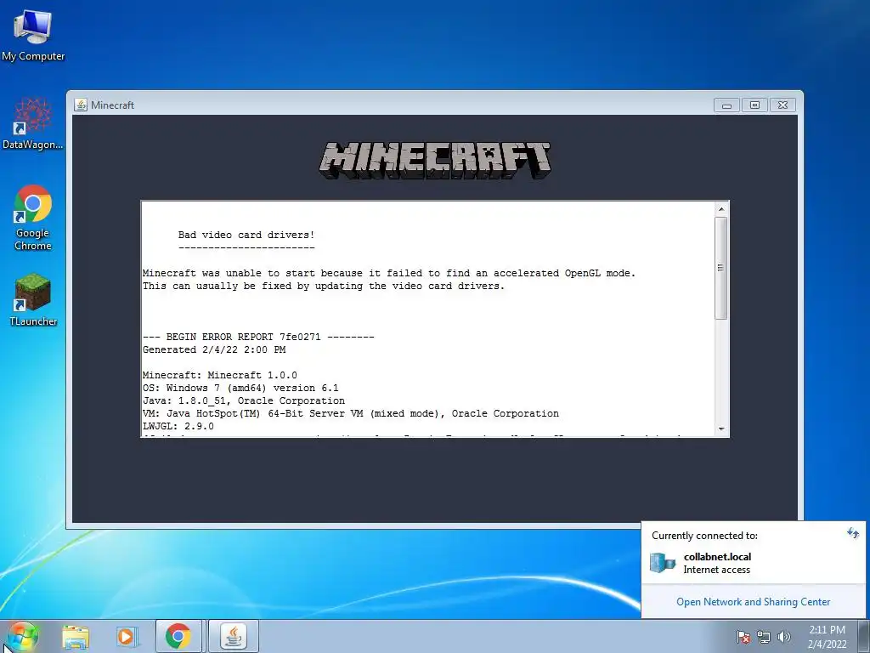
Task: Click the volume speaker tray icon
Action: (784, 637)
